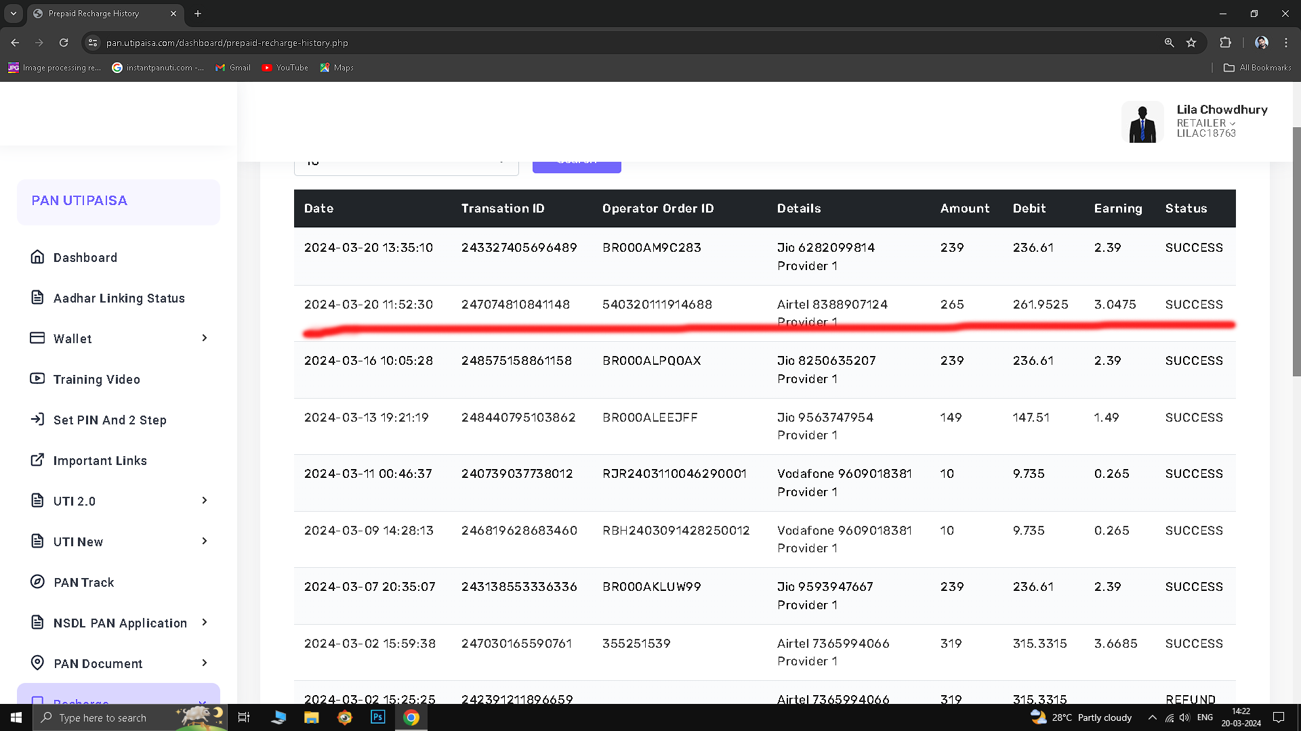Screen dimensions: 1301x731
Task: Open browser extensions puzzle icon
Action: tap(1225, 43)
